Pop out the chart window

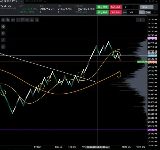(153, 1)
